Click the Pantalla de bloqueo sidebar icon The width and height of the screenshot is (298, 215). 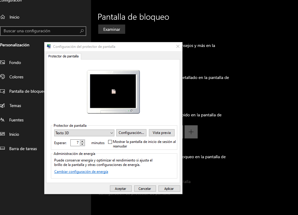tap(3, 91)
